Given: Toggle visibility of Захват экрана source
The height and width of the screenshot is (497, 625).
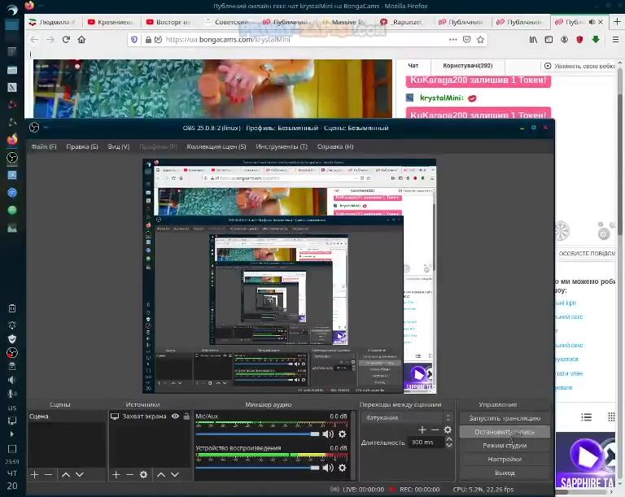Looking at the screenshot, I should (175, 416).
